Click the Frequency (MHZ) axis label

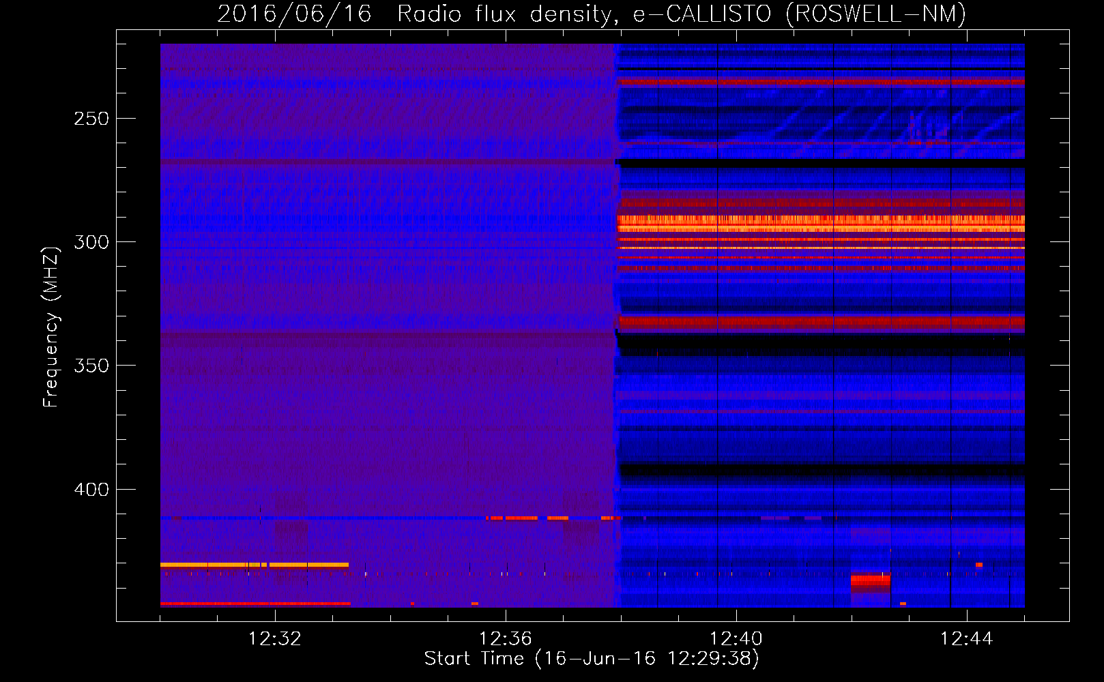[x=51, y=327]
